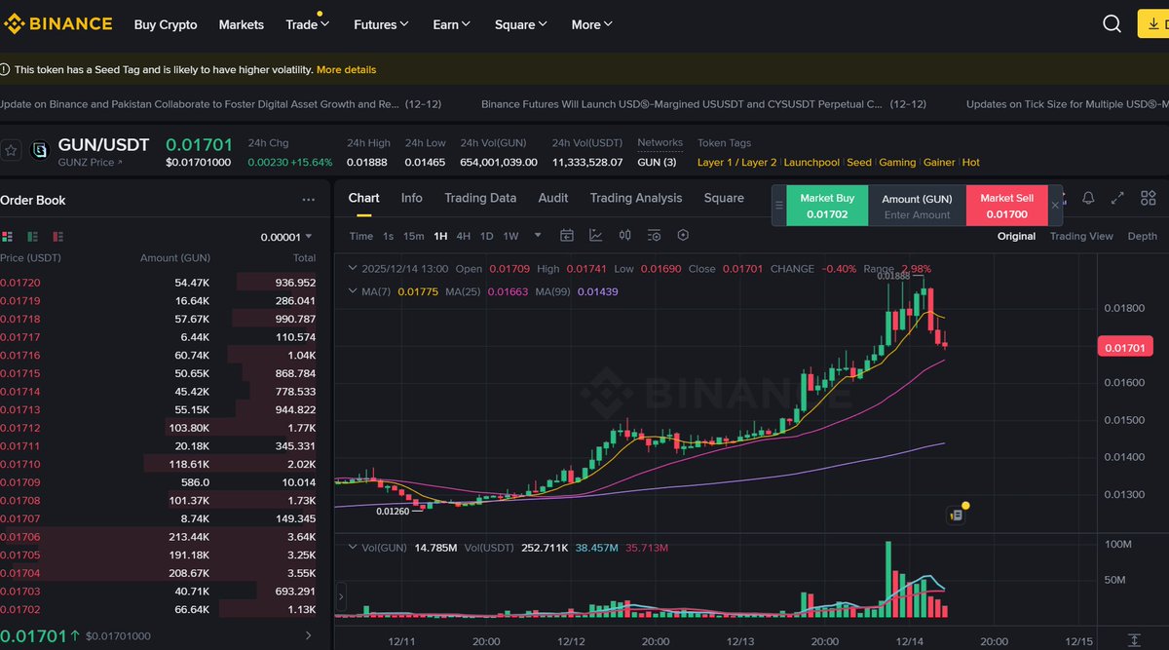Select the 1W time interval
The width and height of the screenshot is (1169, 650).
(511, 236)
